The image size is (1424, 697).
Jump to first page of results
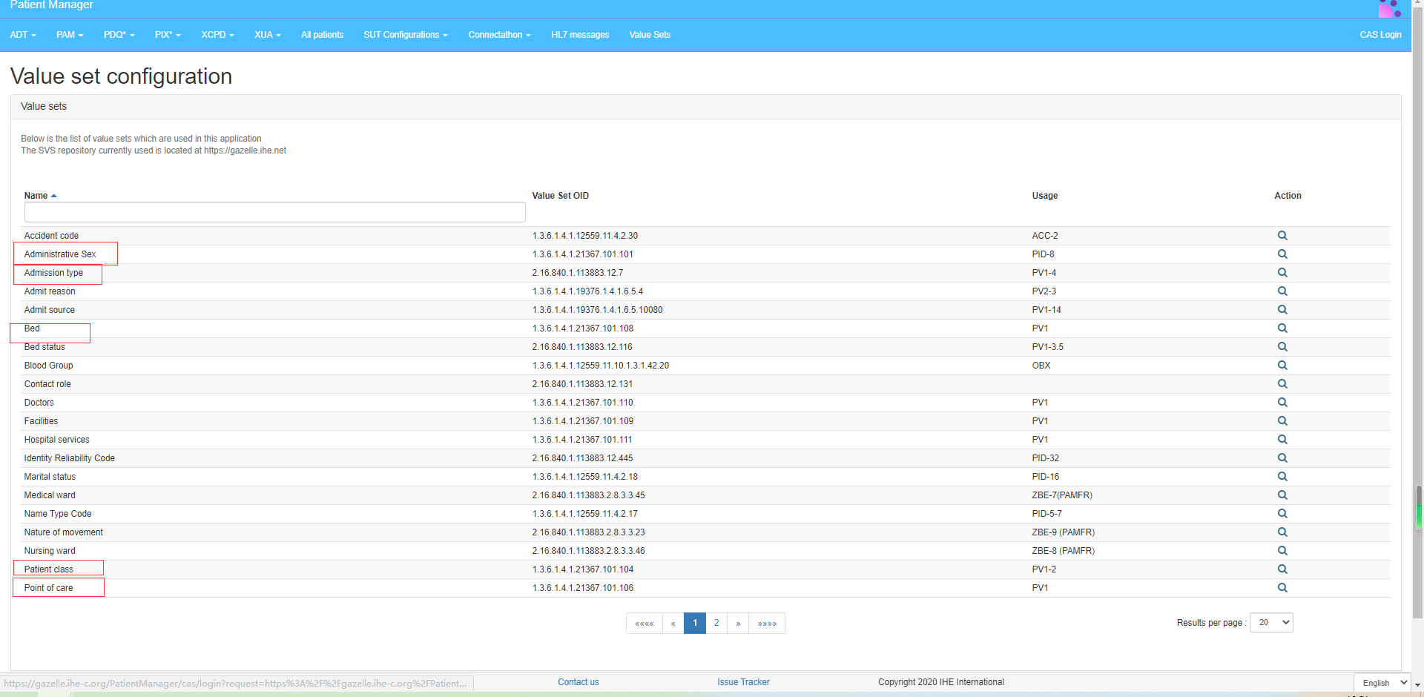(x=645, y=623)
